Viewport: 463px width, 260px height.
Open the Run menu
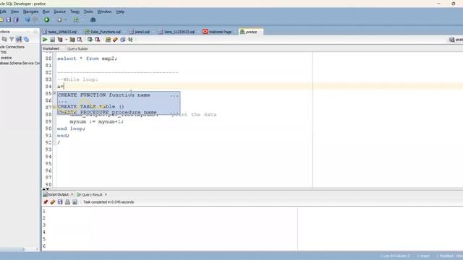click(x=46, y=12)
